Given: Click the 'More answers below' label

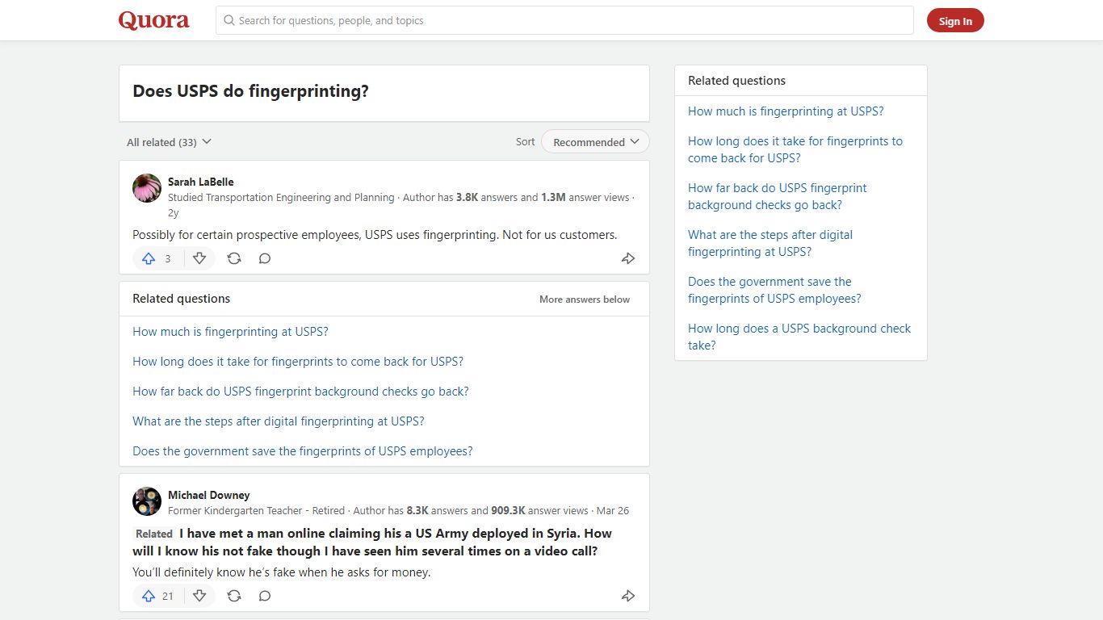Looking at the screenshot, I should pyautogui.click(x=585, y=300).
